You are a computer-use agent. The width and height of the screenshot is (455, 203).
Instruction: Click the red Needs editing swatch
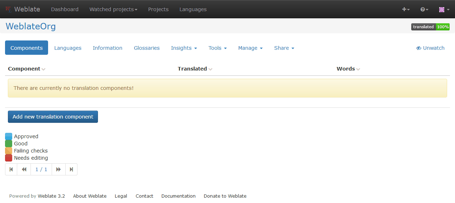click(9, 158)
